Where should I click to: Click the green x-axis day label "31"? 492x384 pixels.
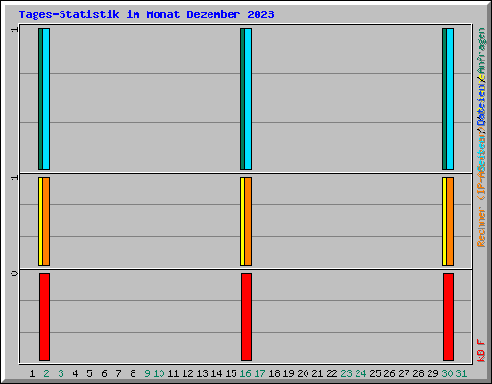pyautogui.click(x=461, y=373)
